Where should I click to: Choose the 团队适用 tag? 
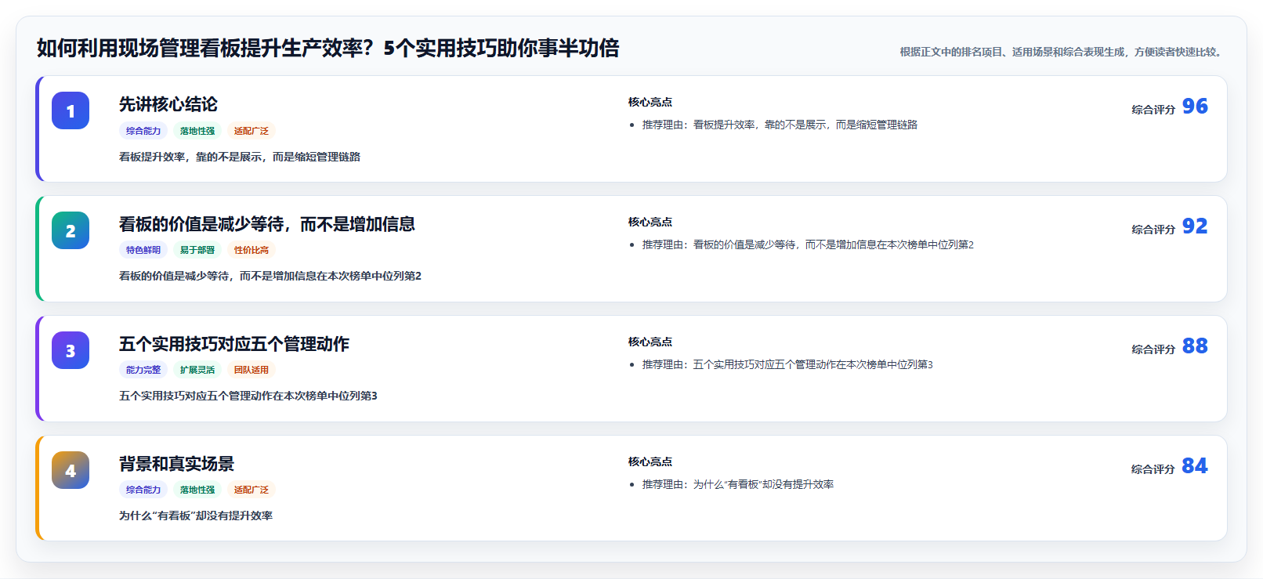[252, 370]
